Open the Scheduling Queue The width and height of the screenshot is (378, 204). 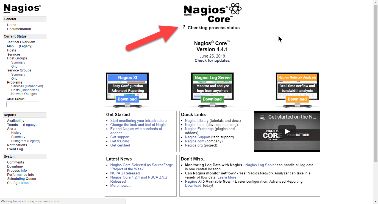pos(21,179)
